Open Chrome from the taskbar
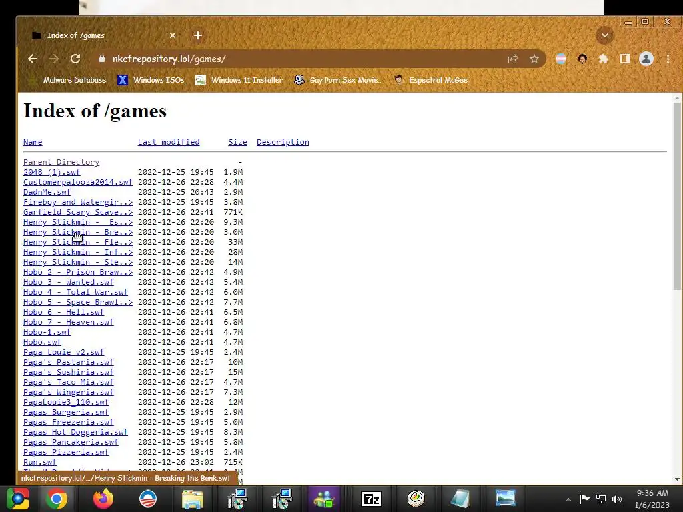 57,499
